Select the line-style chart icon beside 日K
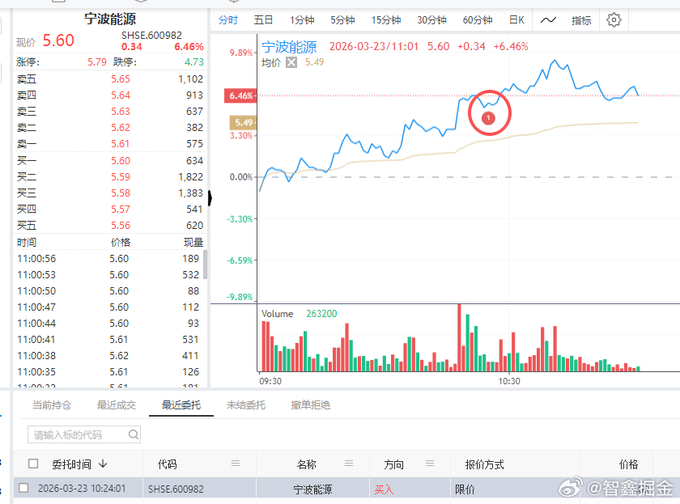This screenshot has width=680, height=504. point(548,20)
